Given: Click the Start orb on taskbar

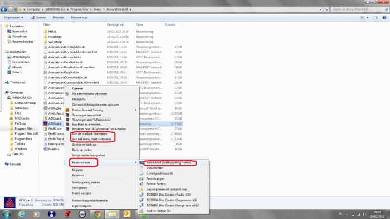Looking at the screenshot, I should (x=6, y=214).
